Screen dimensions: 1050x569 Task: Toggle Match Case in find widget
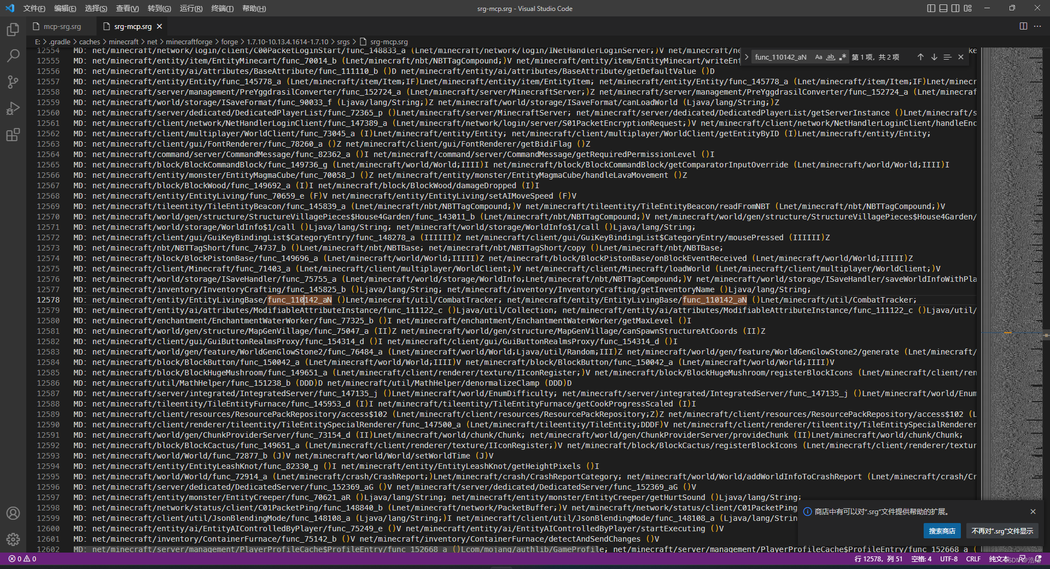(x=819, y=57)
